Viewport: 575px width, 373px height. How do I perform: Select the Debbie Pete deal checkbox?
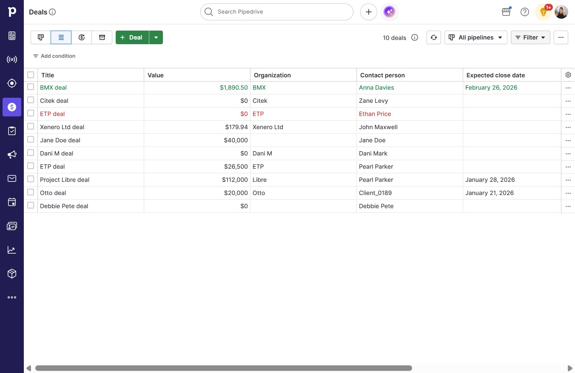[31, 205]
